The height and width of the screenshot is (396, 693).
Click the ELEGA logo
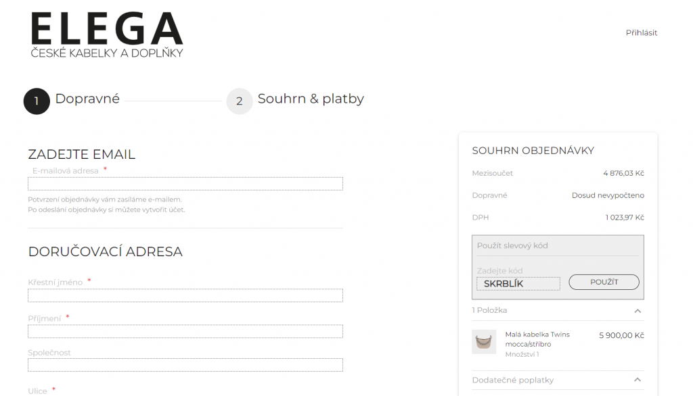click(x=106, y=35)
